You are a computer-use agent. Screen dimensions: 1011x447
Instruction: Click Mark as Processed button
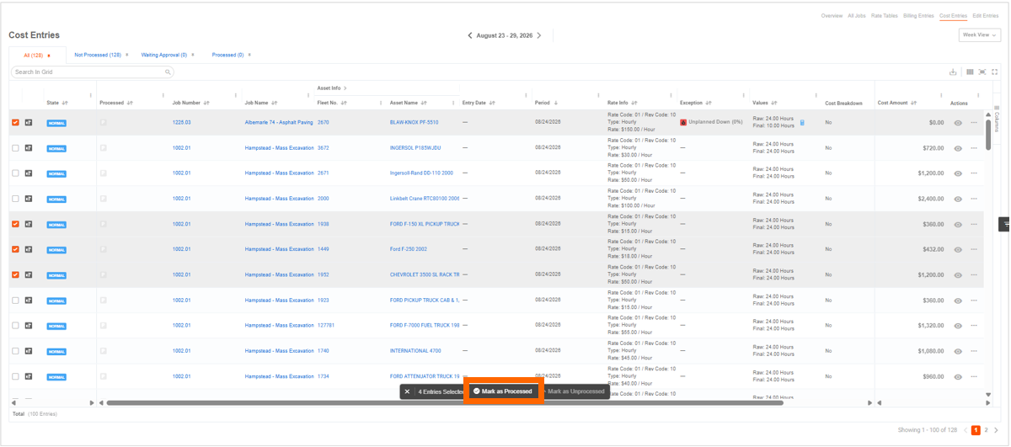502,391
